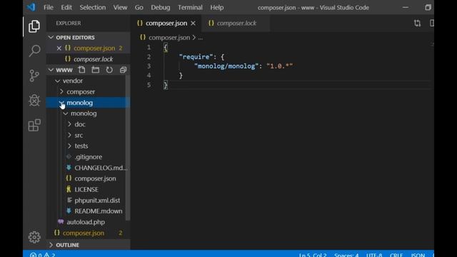Open the Help menu
457x257 pixels.
pos(217,7)
